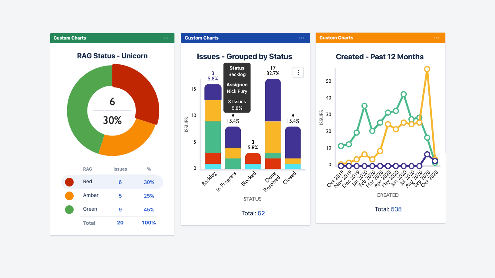Image resolution: width=495 pixels, height=278 pixels.
Task: Open the green RAG Status gadget's ellipsis menu
Action: 166,38
